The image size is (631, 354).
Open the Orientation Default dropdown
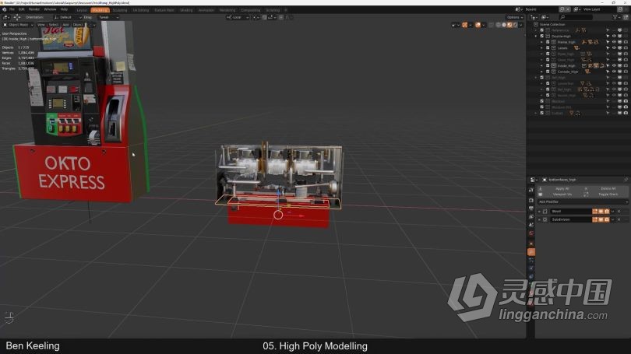(67, 17)
